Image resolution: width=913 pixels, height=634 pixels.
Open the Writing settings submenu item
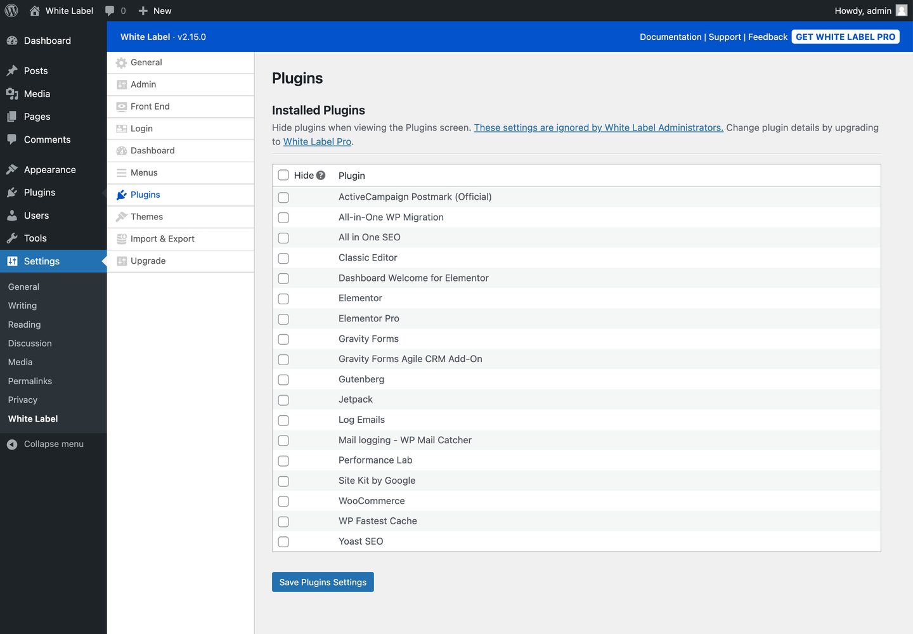point(22,306)
